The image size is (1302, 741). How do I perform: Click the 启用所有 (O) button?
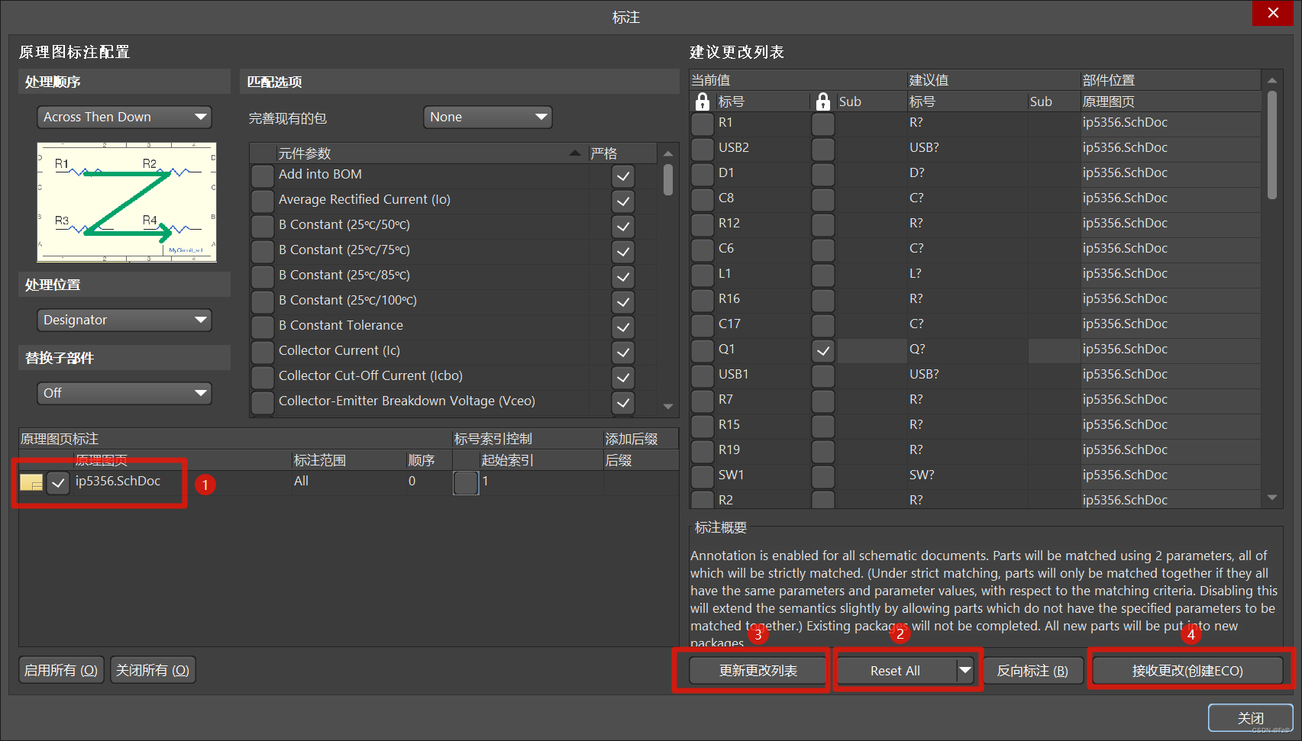61,670
